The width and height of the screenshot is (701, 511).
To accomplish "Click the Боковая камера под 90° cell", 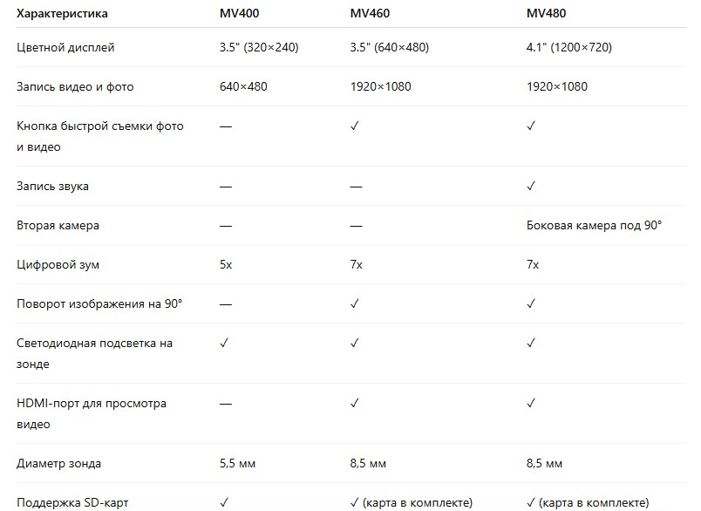I will [595, 226].
